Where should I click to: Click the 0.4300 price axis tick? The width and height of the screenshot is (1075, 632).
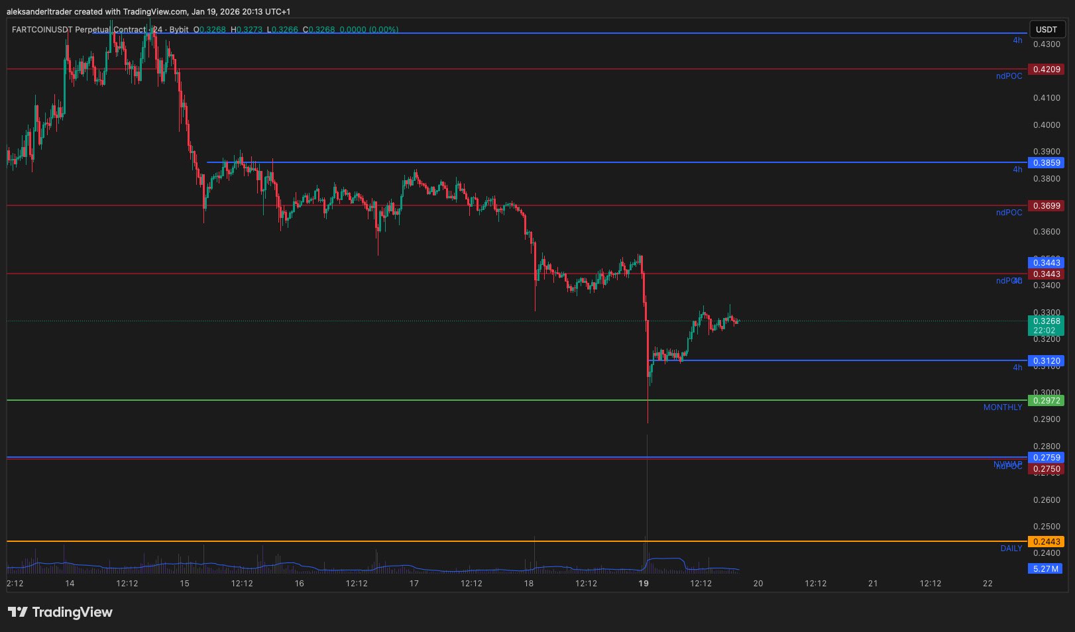click(x=1047, y=44)
